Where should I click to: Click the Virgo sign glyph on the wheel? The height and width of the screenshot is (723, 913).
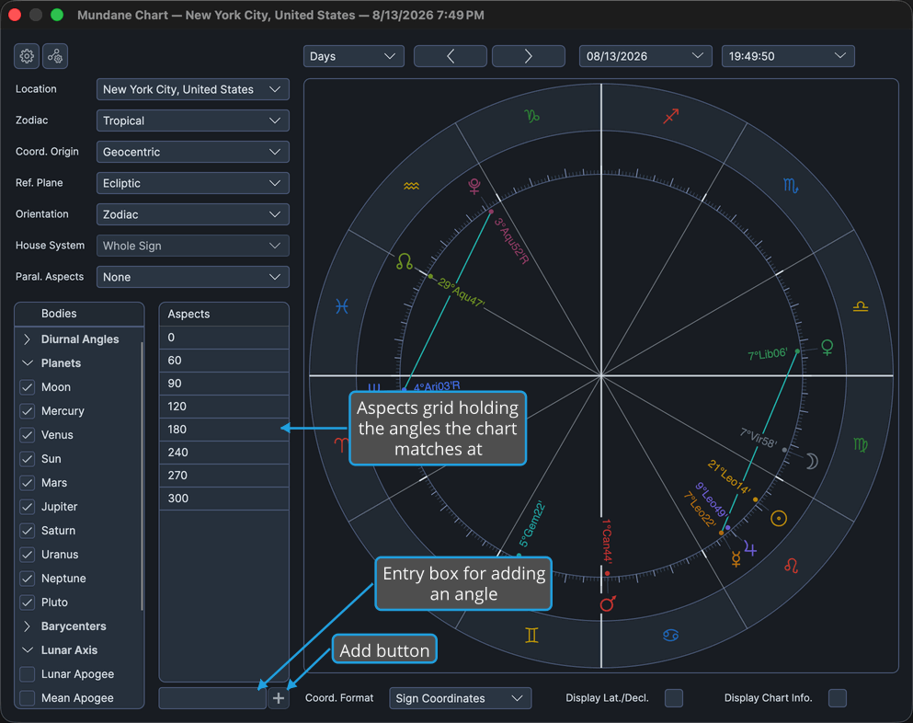click(x=860, y=445)
